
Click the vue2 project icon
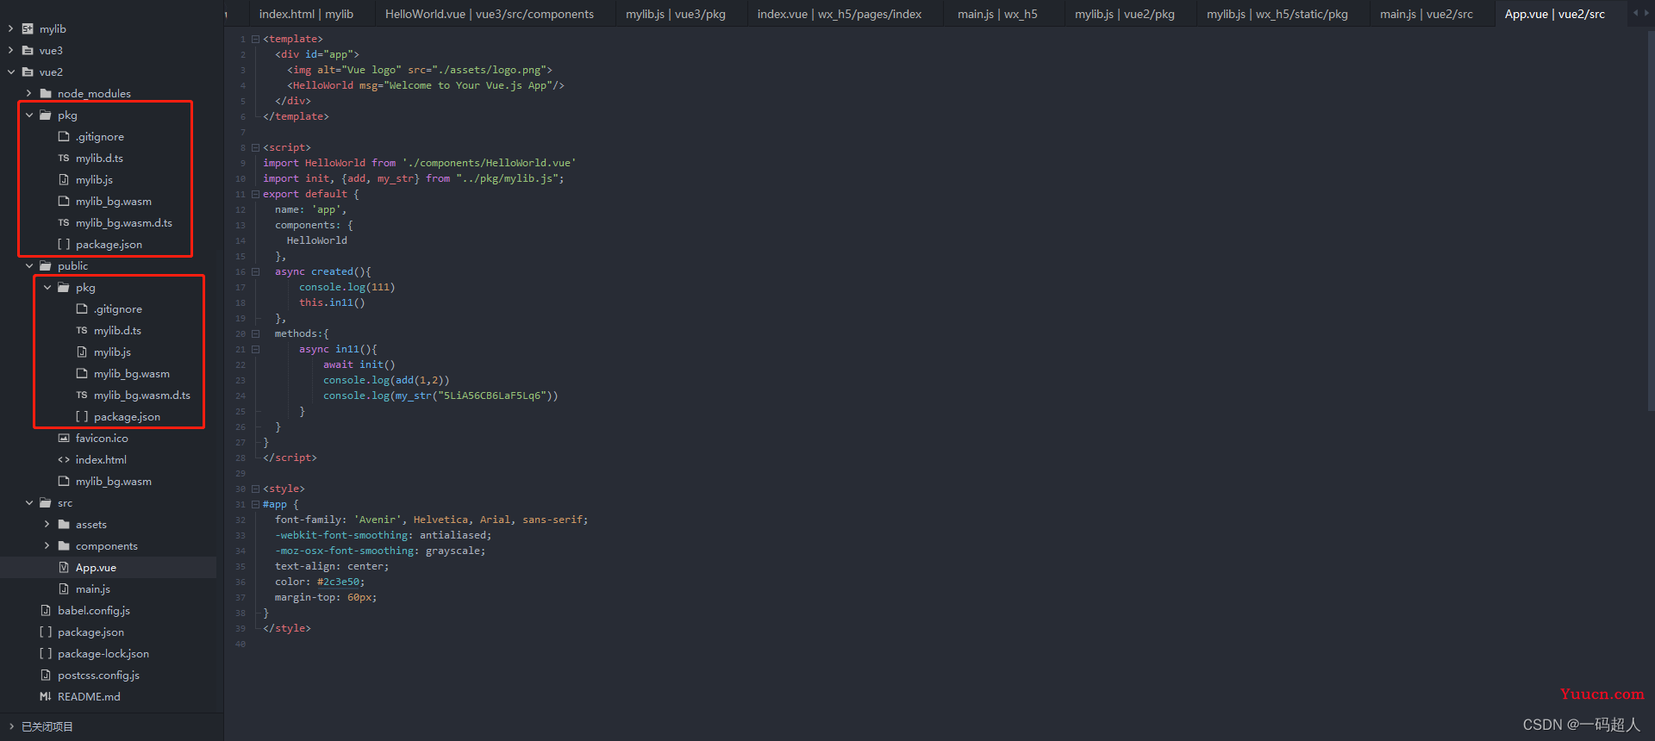click(x=28, y=72)
